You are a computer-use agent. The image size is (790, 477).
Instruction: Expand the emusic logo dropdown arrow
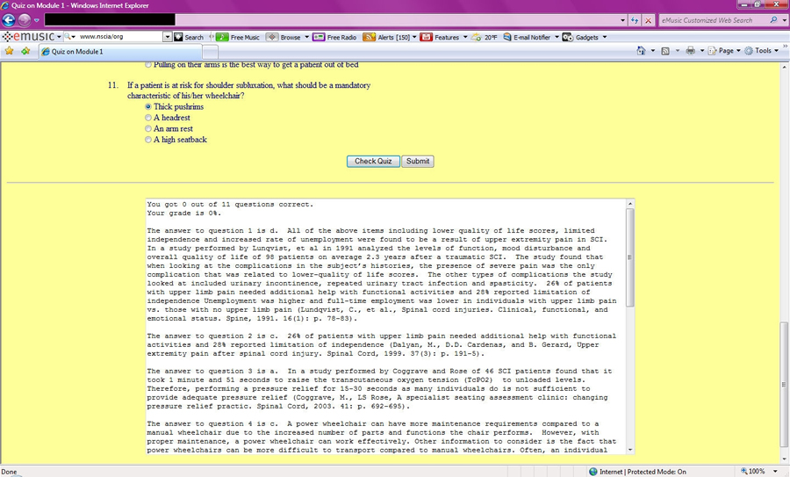point(59,37)
